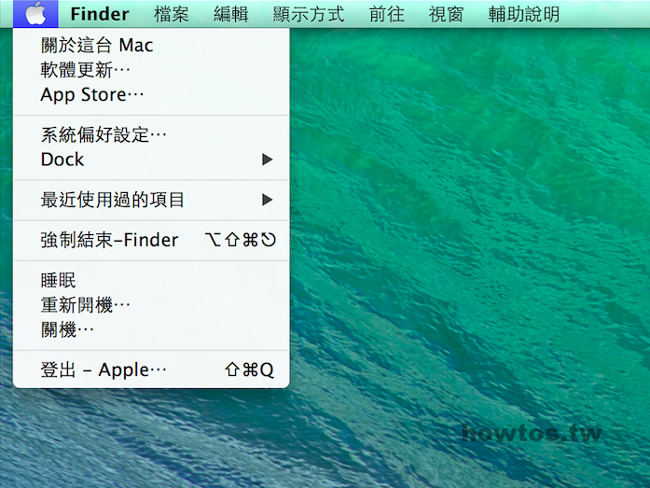Open the 顯示方式 menu

309,14
